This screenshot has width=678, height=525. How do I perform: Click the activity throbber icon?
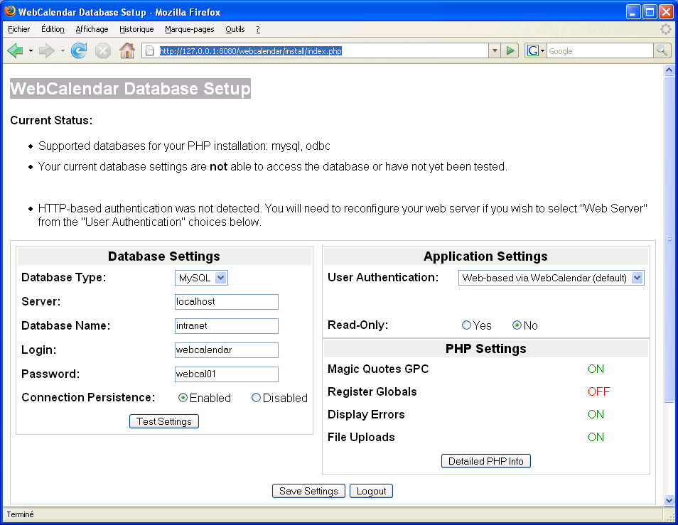click(x=666, y=29)
